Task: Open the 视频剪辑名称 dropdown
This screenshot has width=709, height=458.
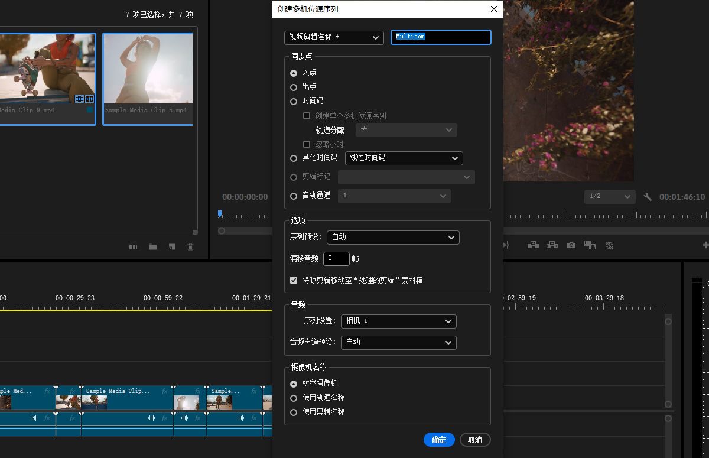Action: (334, 37)
